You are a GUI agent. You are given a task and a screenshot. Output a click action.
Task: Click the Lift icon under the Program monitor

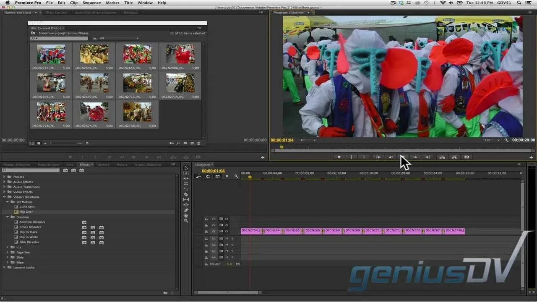(x=442, y=157)
